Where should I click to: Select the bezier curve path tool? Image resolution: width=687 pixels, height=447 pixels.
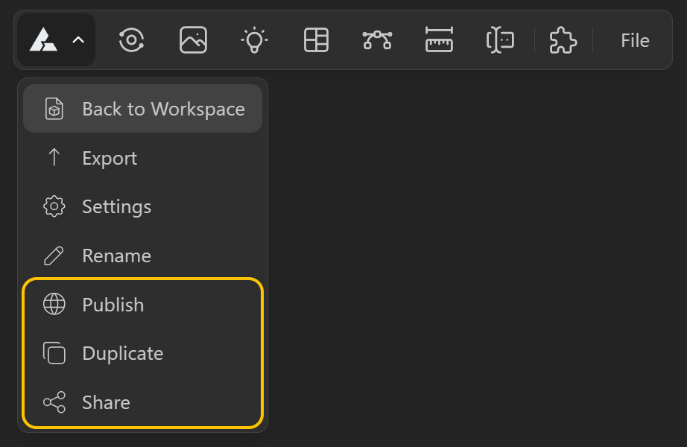tap(377, 40)
